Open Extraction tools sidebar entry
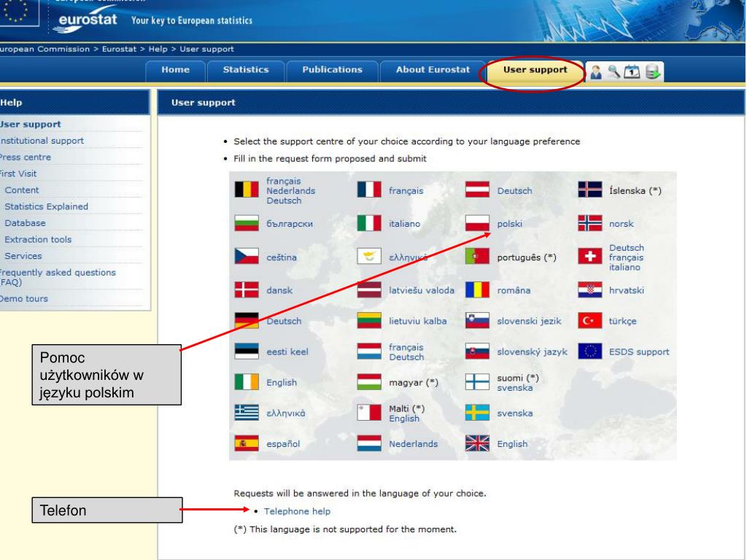747x560 pixels. (38, 239)
